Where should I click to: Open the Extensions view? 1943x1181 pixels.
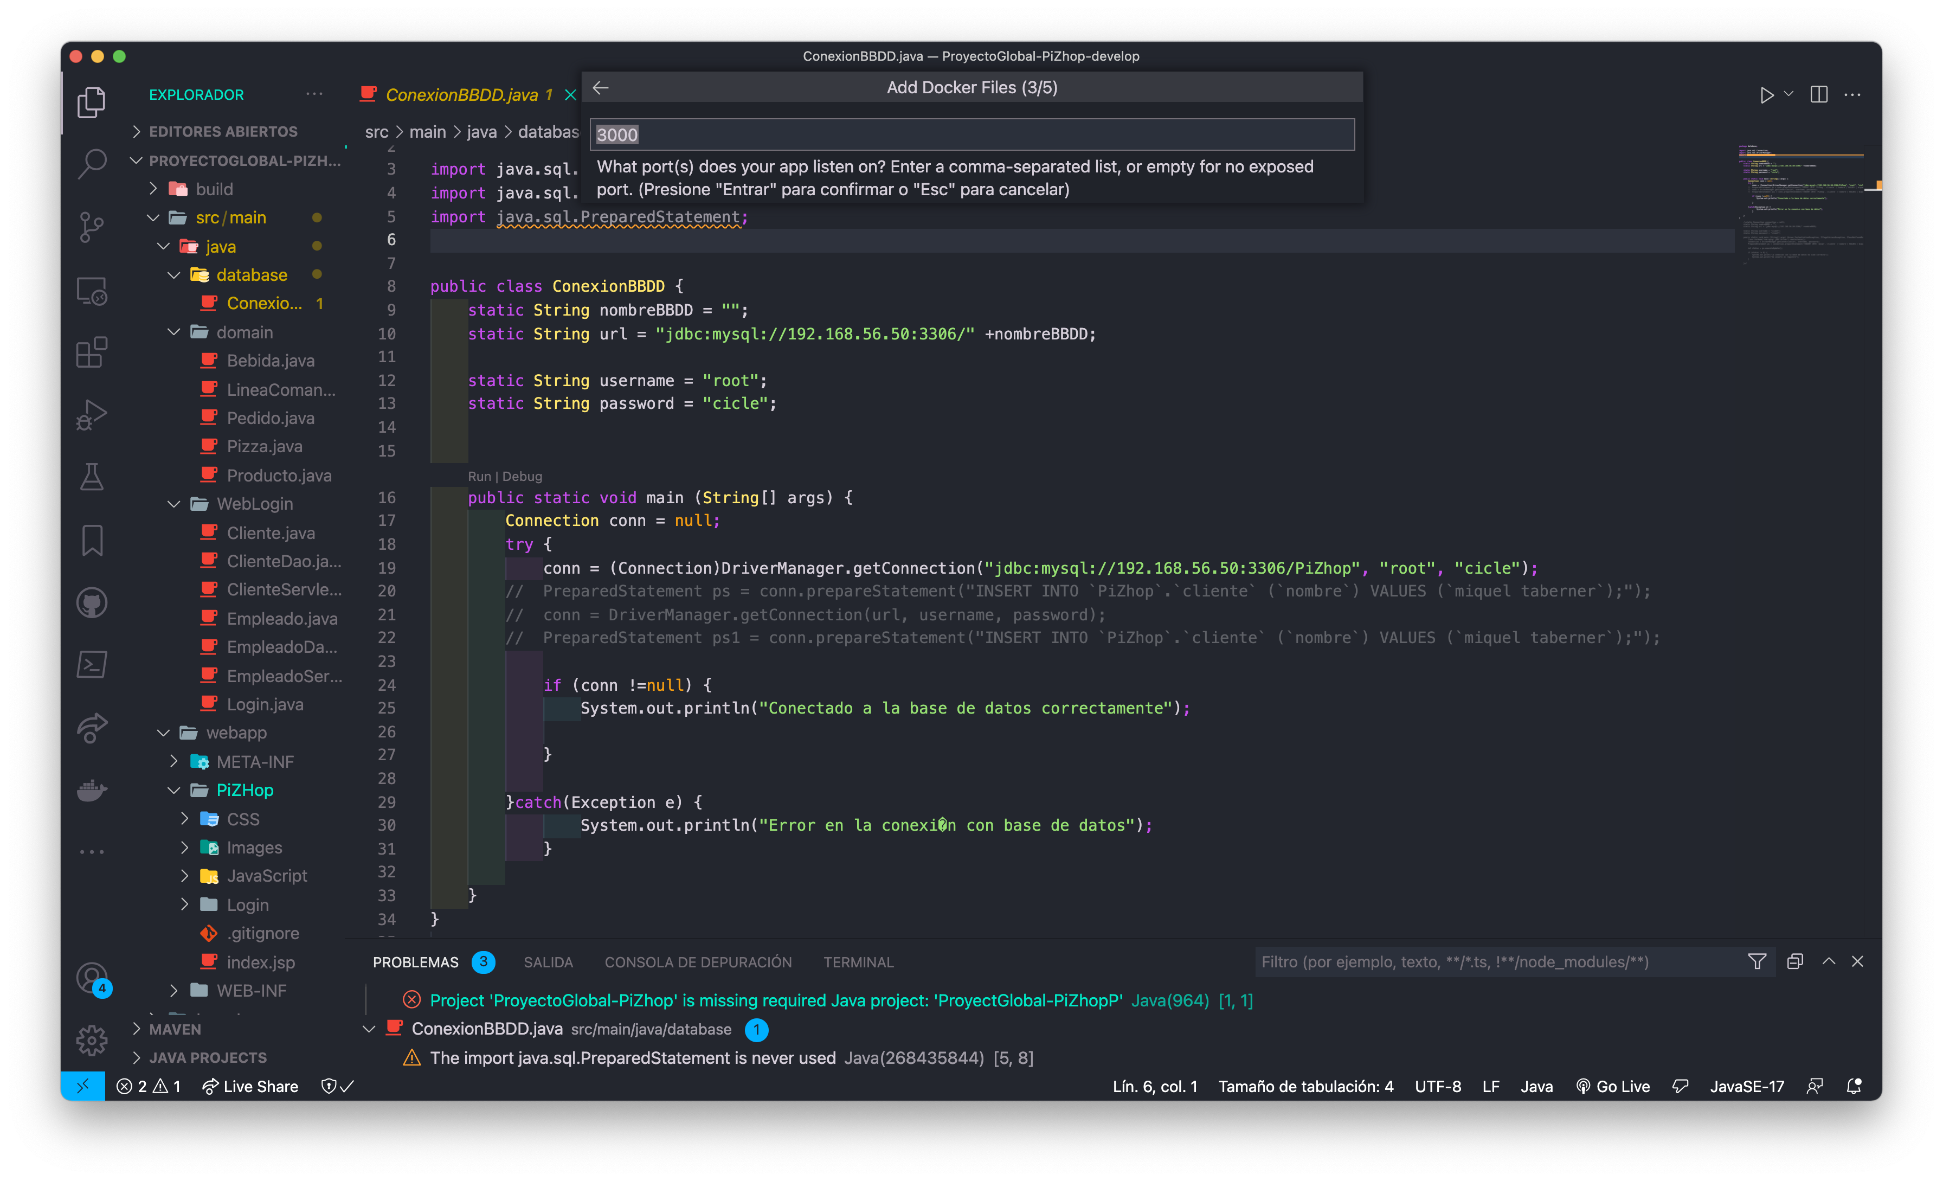[92, 352]
